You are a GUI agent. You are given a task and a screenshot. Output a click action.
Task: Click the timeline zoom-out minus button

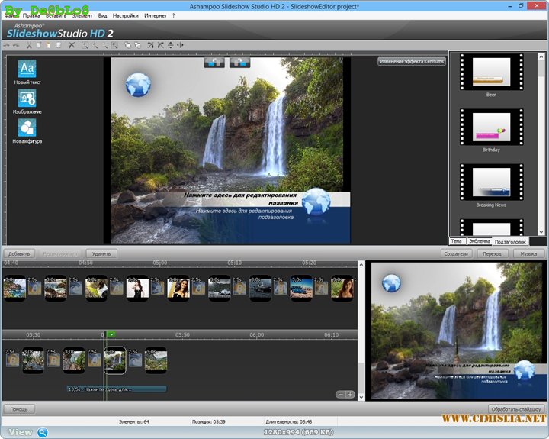[x=341, y=394]
